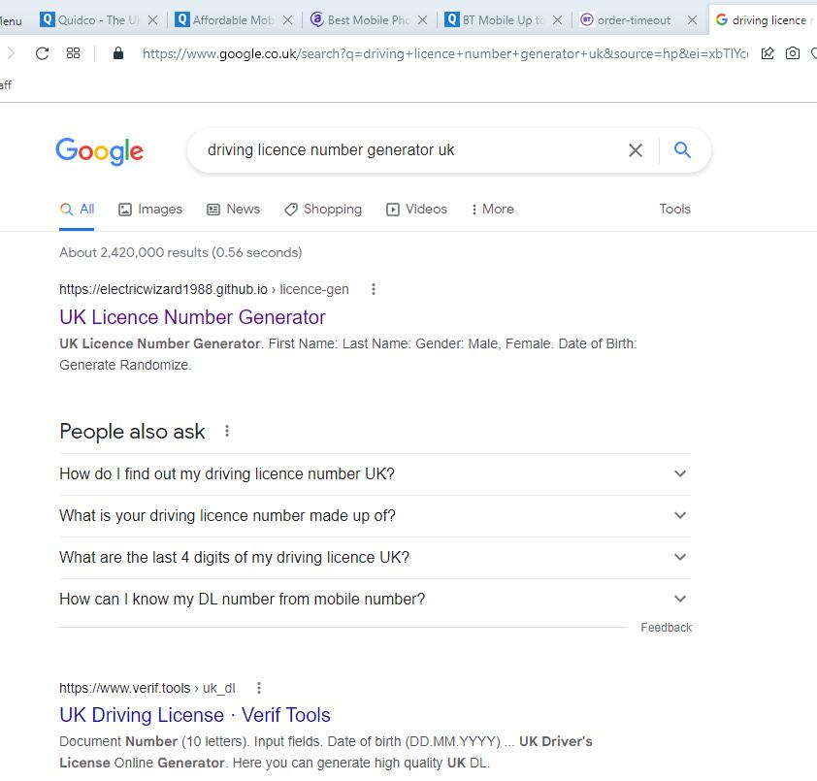Close the Affordable Mobile tab

click(x=287, y=20)
